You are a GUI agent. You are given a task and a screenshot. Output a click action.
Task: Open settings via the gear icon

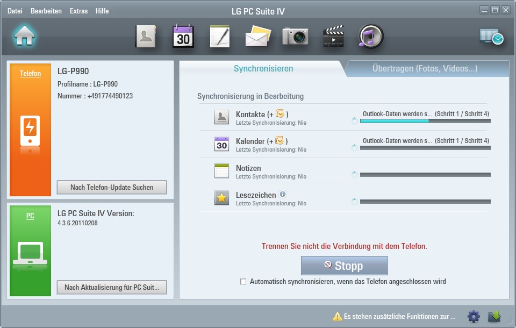pos(473,316)
